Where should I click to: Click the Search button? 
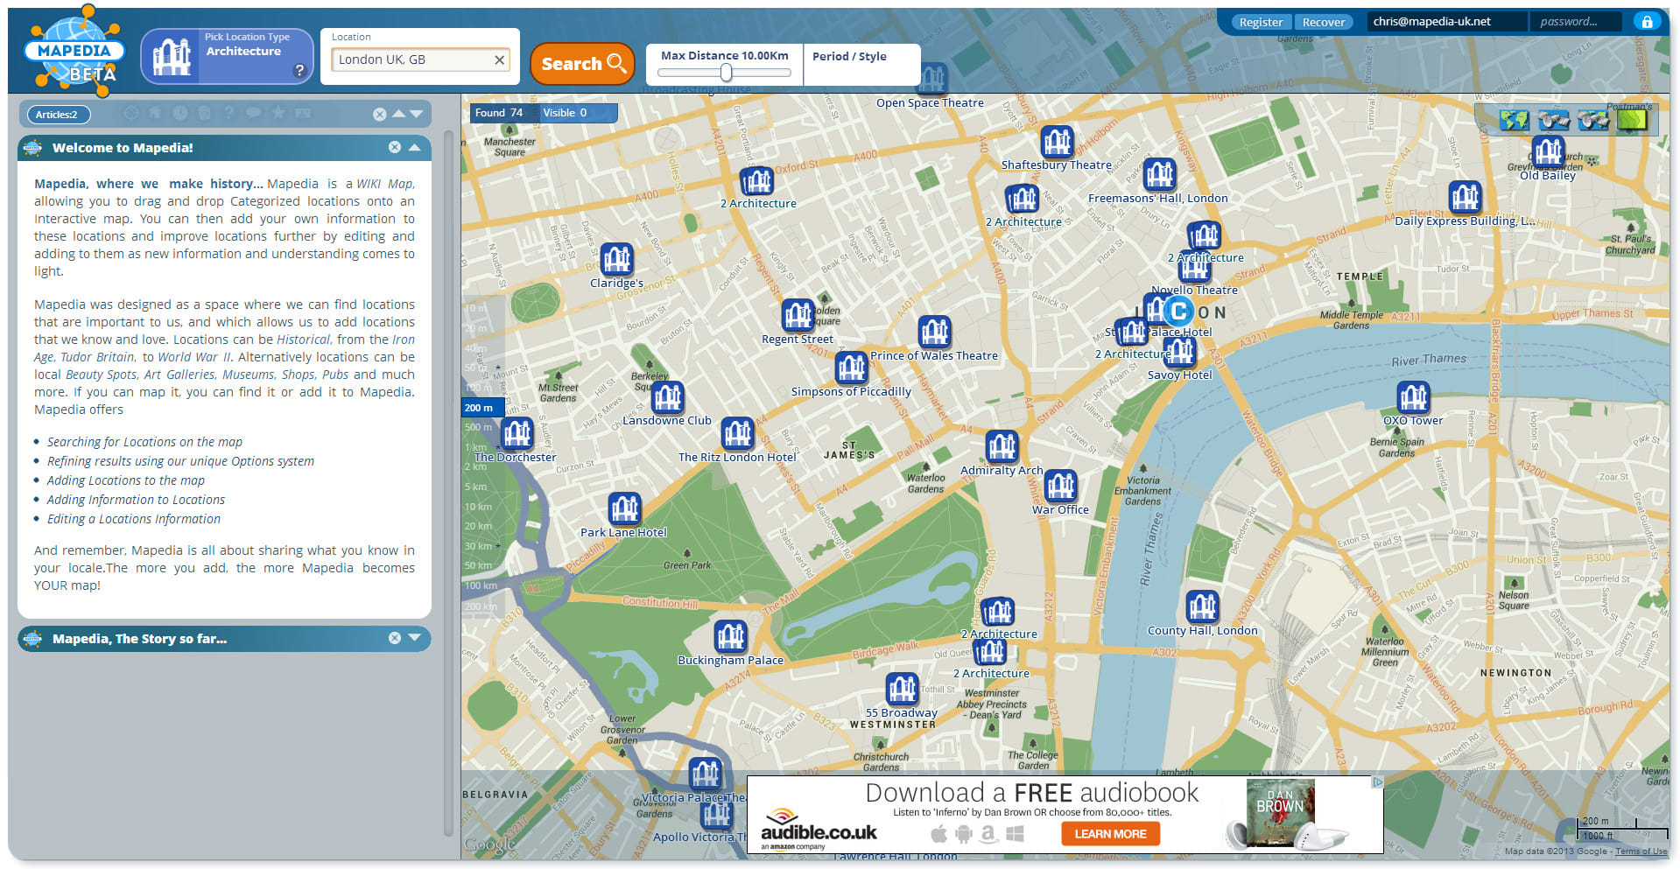(x=580, y=63)
